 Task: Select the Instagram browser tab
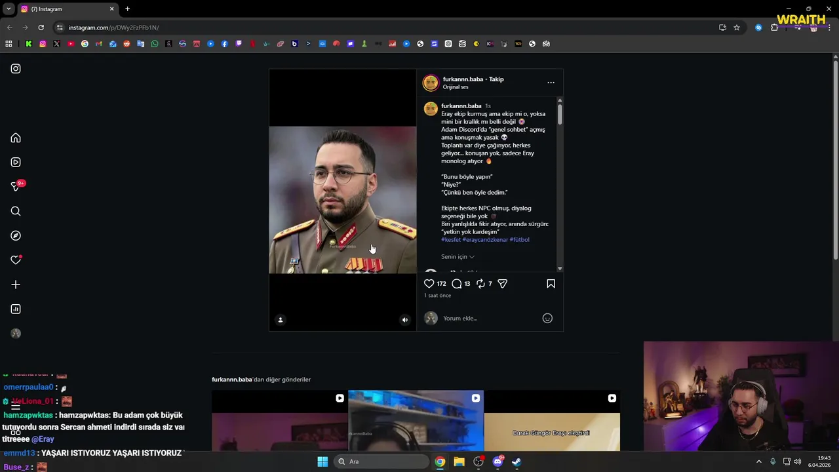[x=68, y=9]
